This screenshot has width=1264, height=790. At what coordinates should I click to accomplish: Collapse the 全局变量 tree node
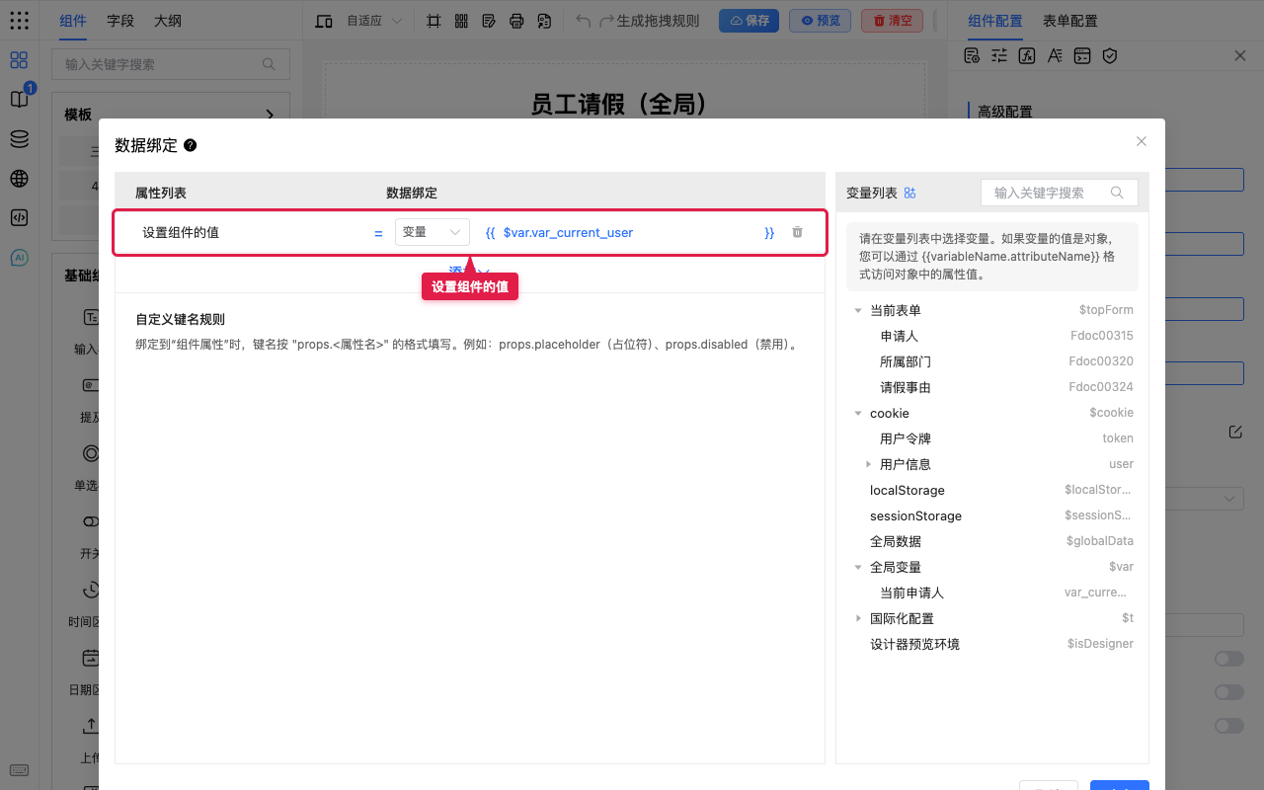[x=858, y=567]
